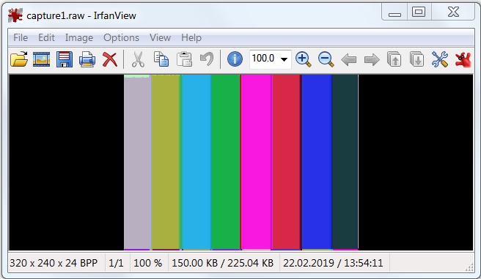This screenshot has width=481, height=279.
Task: Open the View menu
Action: click(160, 37)
